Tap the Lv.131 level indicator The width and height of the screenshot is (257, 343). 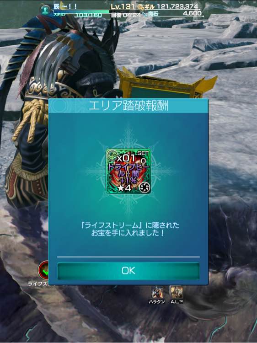click(123, 6)
